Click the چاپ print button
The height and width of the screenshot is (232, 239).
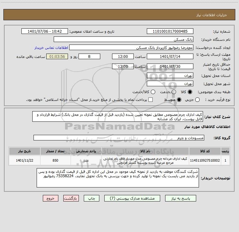coord(92,198)
